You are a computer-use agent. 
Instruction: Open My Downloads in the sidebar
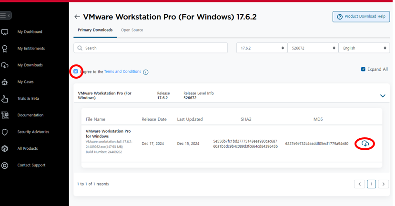(x=30, y=65)
